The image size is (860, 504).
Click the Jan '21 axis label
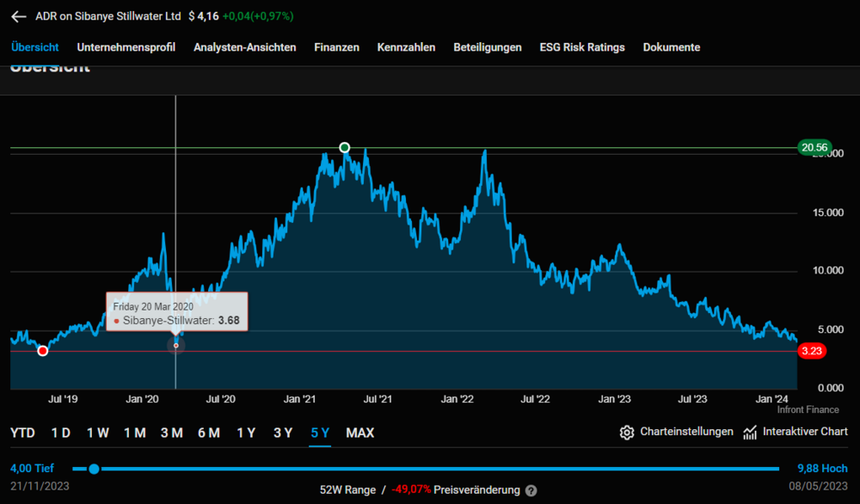tap(299, 399)
